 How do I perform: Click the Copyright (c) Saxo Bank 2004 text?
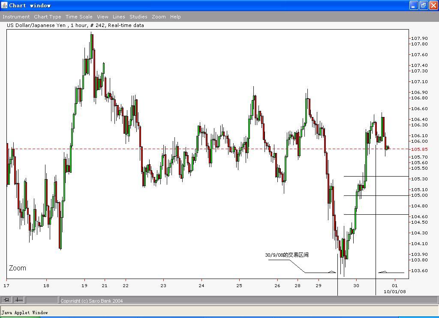point(92,301)
